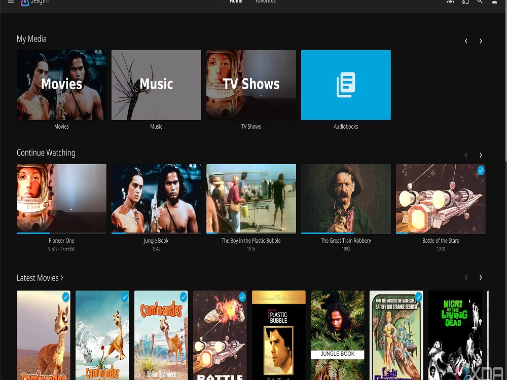507x380 pixels.
Task: Toggle watched checkmark on Caminandes Online Premiere
Action: [184, 296]
